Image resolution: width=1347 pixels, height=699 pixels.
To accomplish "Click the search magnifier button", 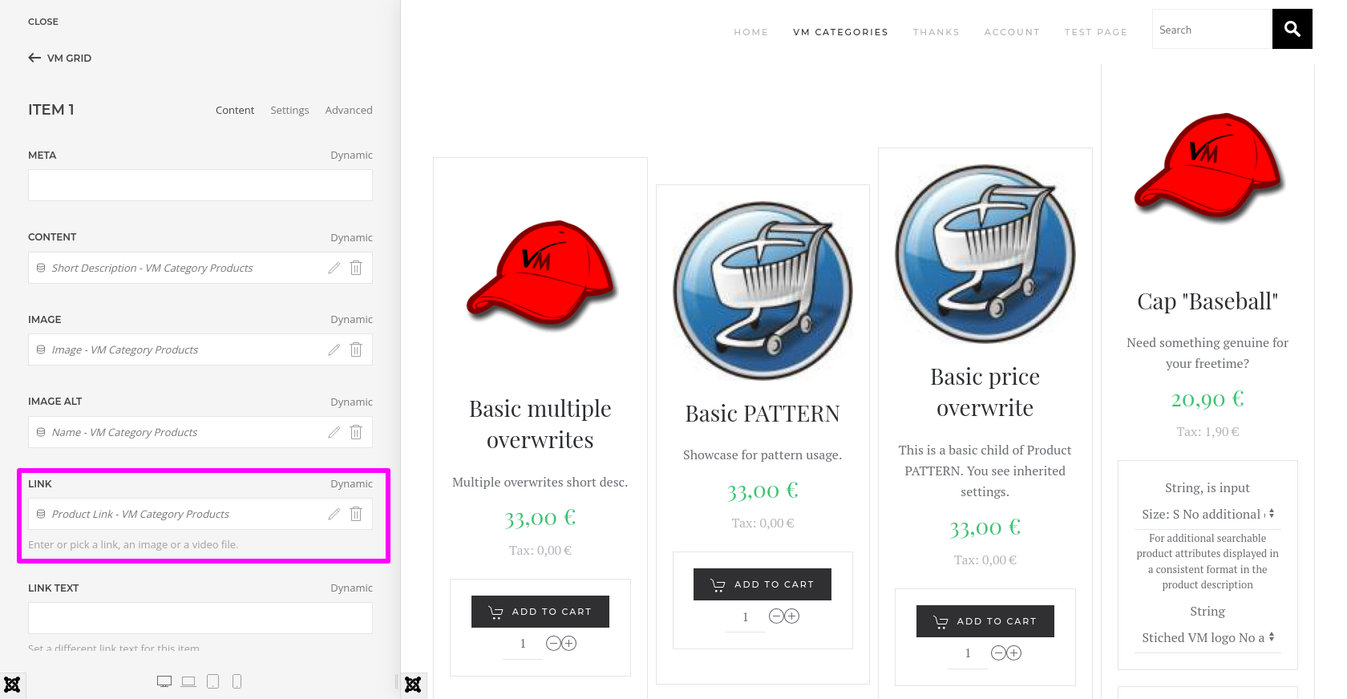I will (1292, 29).
